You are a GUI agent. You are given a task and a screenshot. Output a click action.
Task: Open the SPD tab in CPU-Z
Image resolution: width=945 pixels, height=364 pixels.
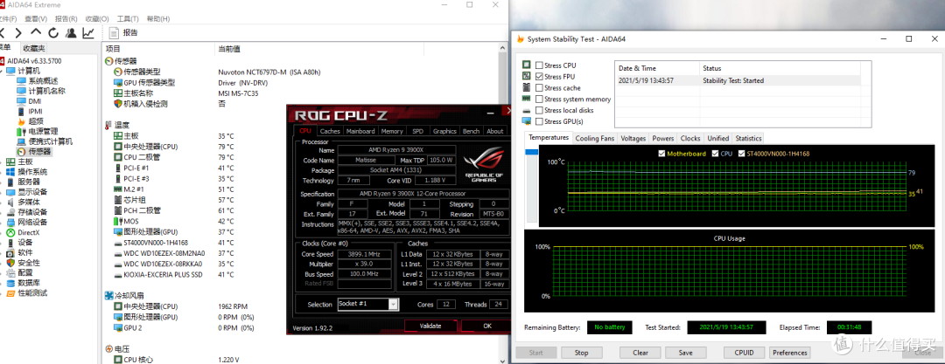click(x=417, y=131)
